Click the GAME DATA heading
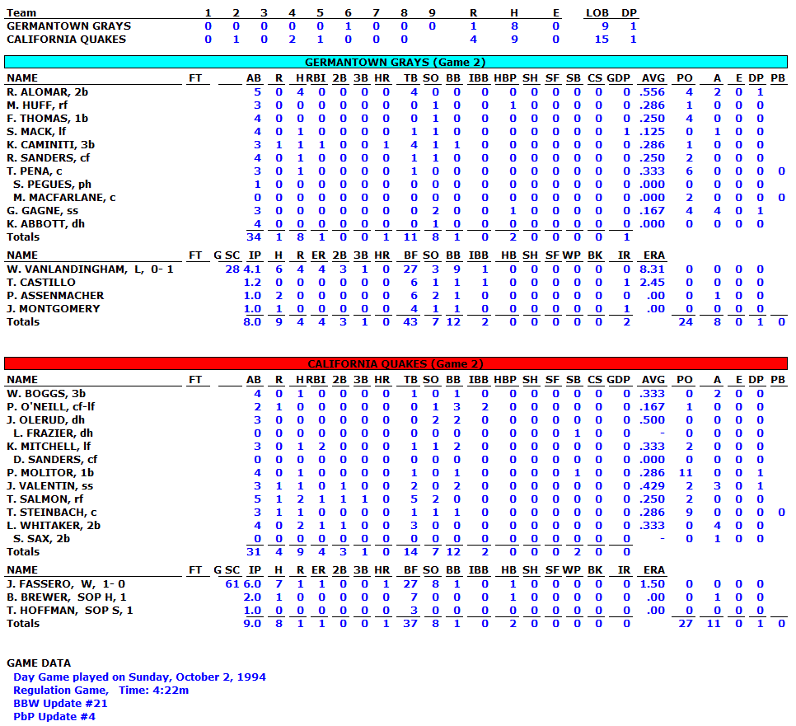The height and width of the screenshot is (726, 796). click(x=39, y=663)
